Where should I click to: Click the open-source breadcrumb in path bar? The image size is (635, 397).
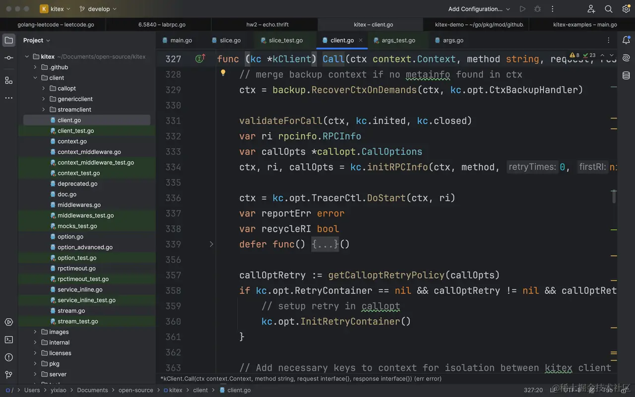[135, 390]
